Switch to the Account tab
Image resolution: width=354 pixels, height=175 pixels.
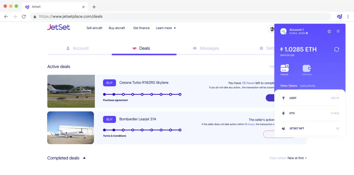[x=77, y=48]
